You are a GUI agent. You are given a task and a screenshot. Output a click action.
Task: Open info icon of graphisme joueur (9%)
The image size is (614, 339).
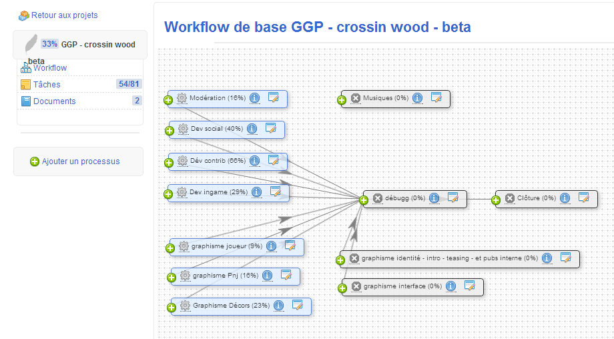pyautogui.click(x=271, y=246)
